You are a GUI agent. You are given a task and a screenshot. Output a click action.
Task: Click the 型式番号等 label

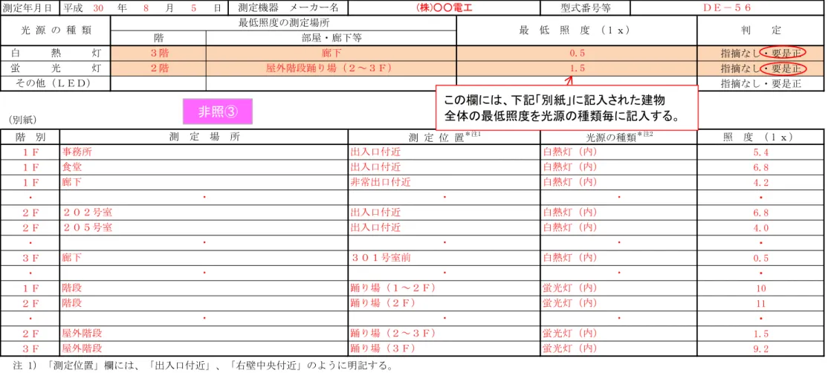pos(586,8)
